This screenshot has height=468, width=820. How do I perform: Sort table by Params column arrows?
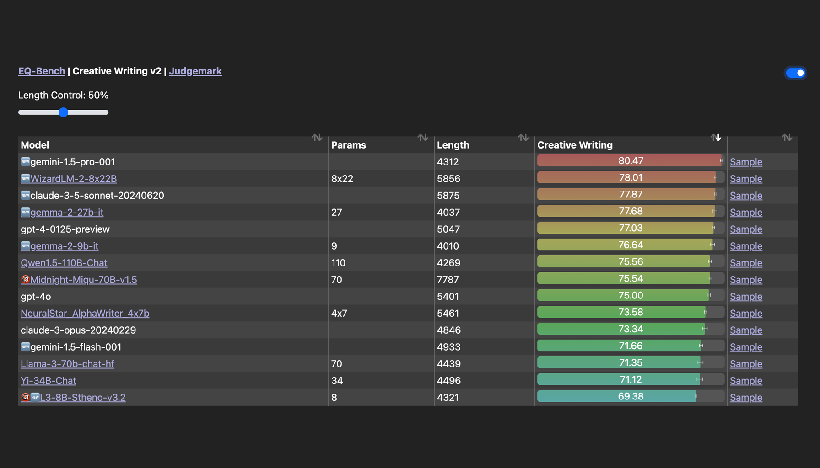point(423,138)
